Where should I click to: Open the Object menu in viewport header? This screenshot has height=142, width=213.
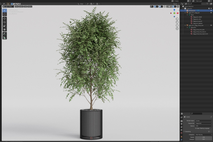click(30, 6)
